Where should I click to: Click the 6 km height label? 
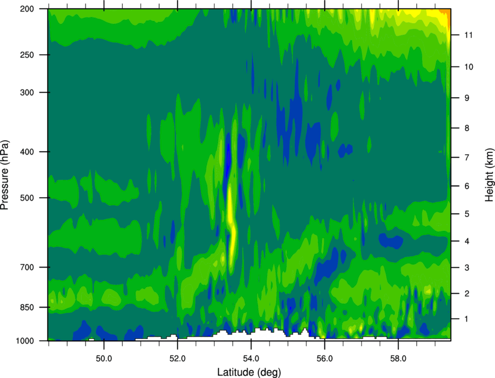click(467, 186)
